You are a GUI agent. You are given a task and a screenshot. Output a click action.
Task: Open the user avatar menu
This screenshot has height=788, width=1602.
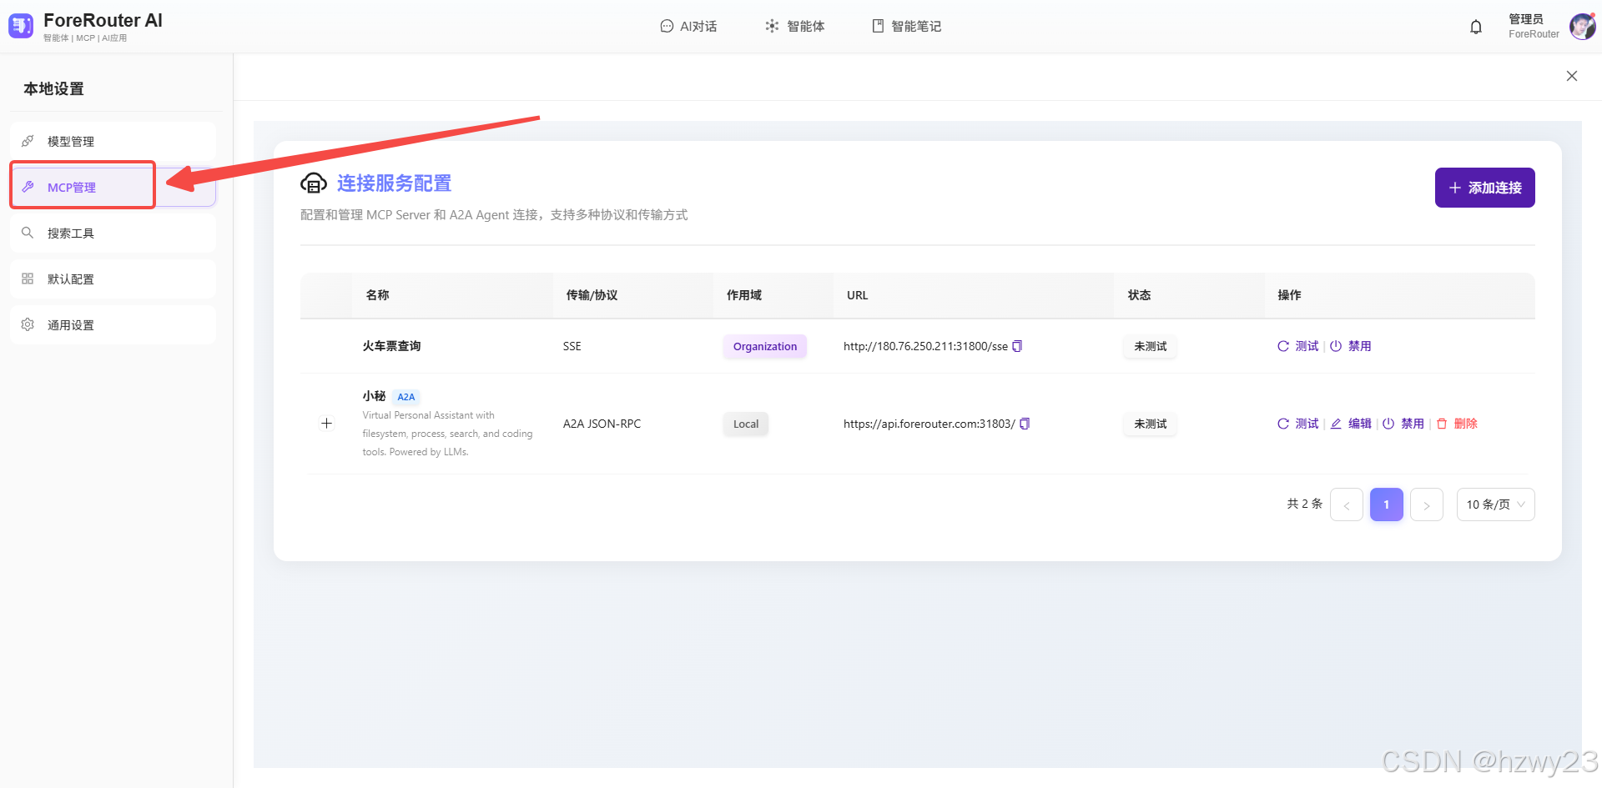point(1582,27)
